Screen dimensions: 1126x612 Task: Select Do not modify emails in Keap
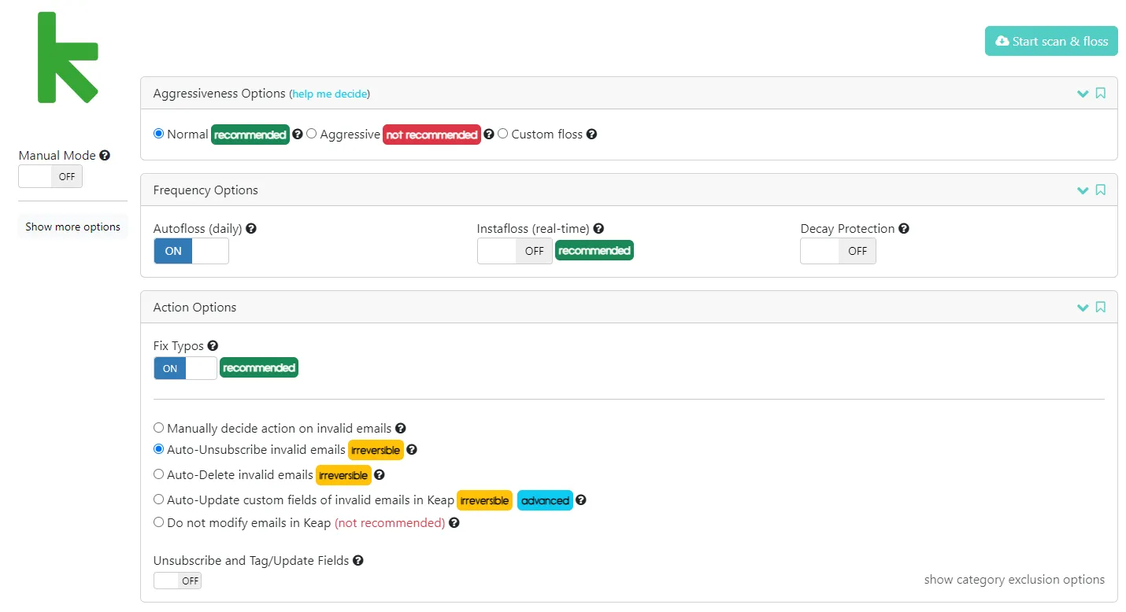click(158, 522)
